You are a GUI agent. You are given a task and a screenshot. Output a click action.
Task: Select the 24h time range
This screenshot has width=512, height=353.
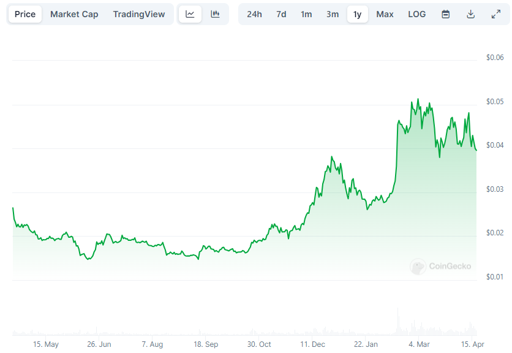pos(254,14)
